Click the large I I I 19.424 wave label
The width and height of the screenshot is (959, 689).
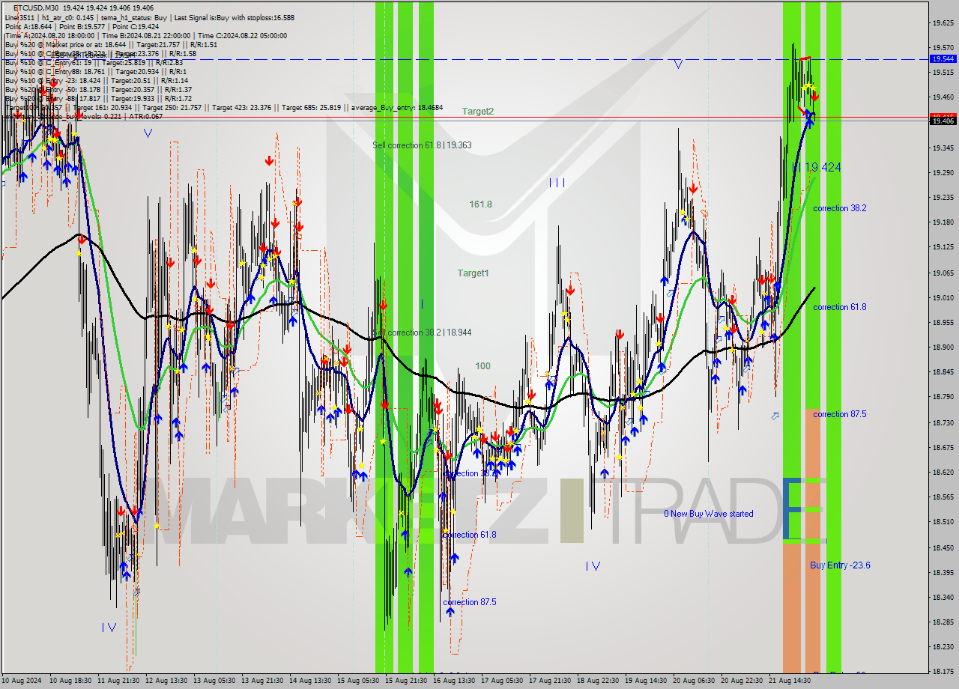click(817, 167)
